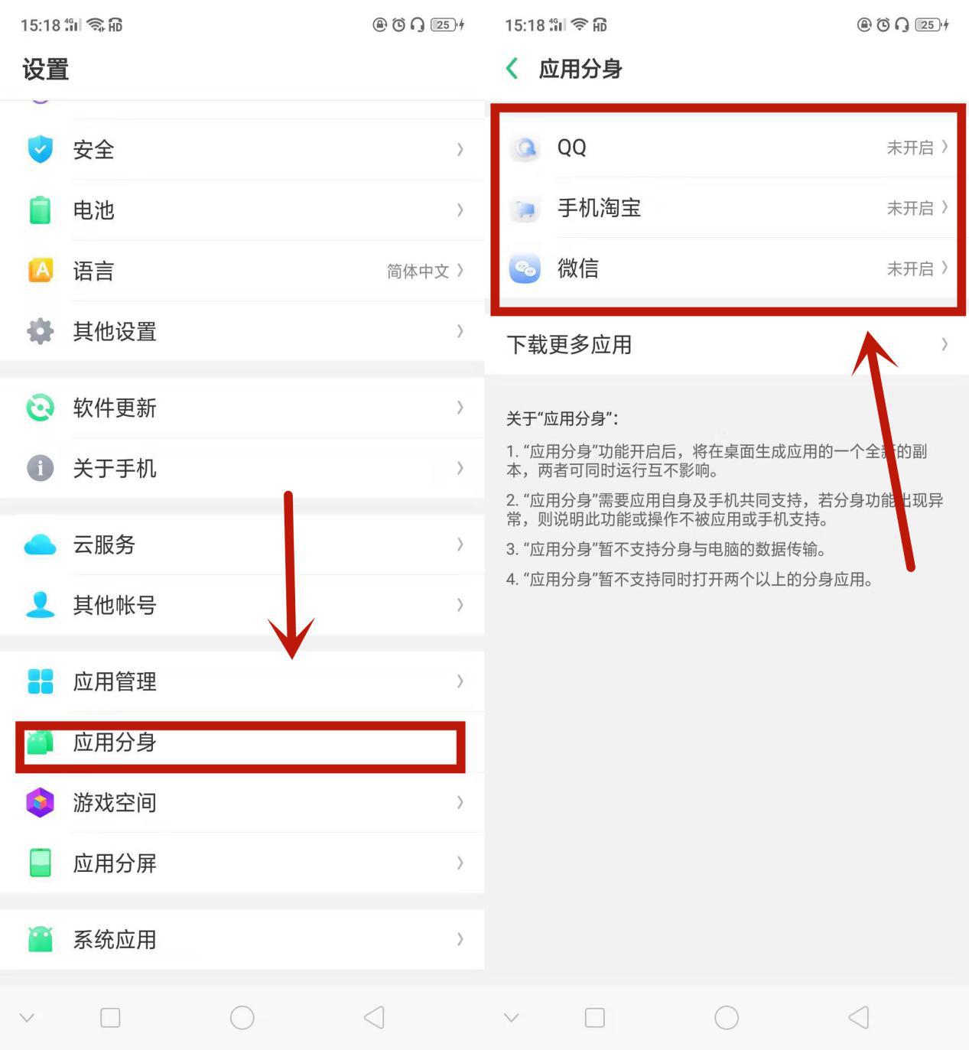Click the 云服务 cloud services icon
Image resolution: width=969 pixels, height=1050 pixels.
pyautogui.click(x=41, y=545)
